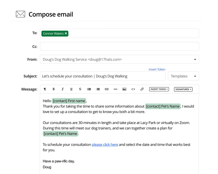Apply strikethrough formatting
The width and height of the screenshot is (218, 174).
(80, 89)
